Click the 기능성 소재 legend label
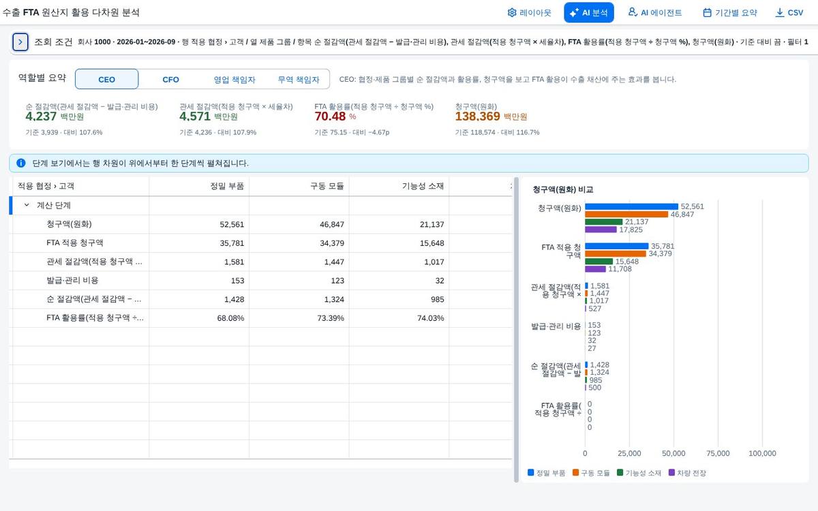 pyautogui.click(x=643, y=473)
